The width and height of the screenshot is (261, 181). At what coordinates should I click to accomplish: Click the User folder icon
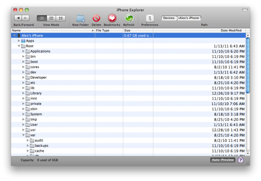tap(27, 125)
